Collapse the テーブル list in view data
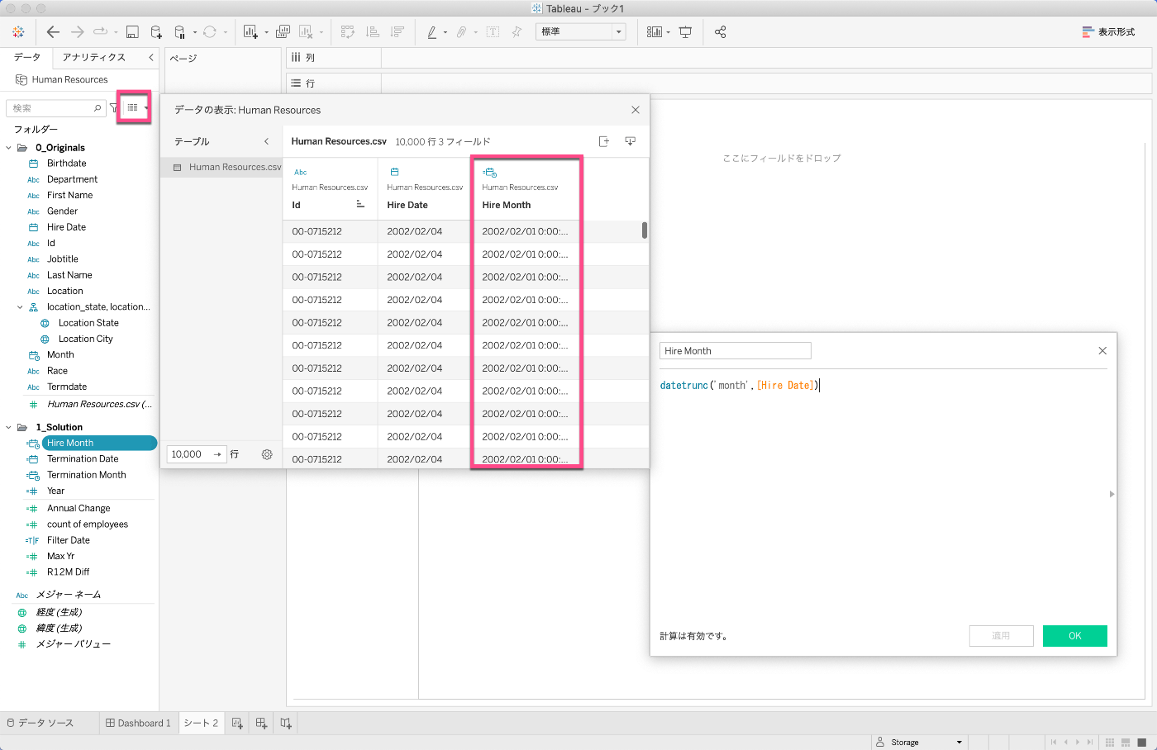The width and height of the screenshot is (1157, 750). (266, 141)
